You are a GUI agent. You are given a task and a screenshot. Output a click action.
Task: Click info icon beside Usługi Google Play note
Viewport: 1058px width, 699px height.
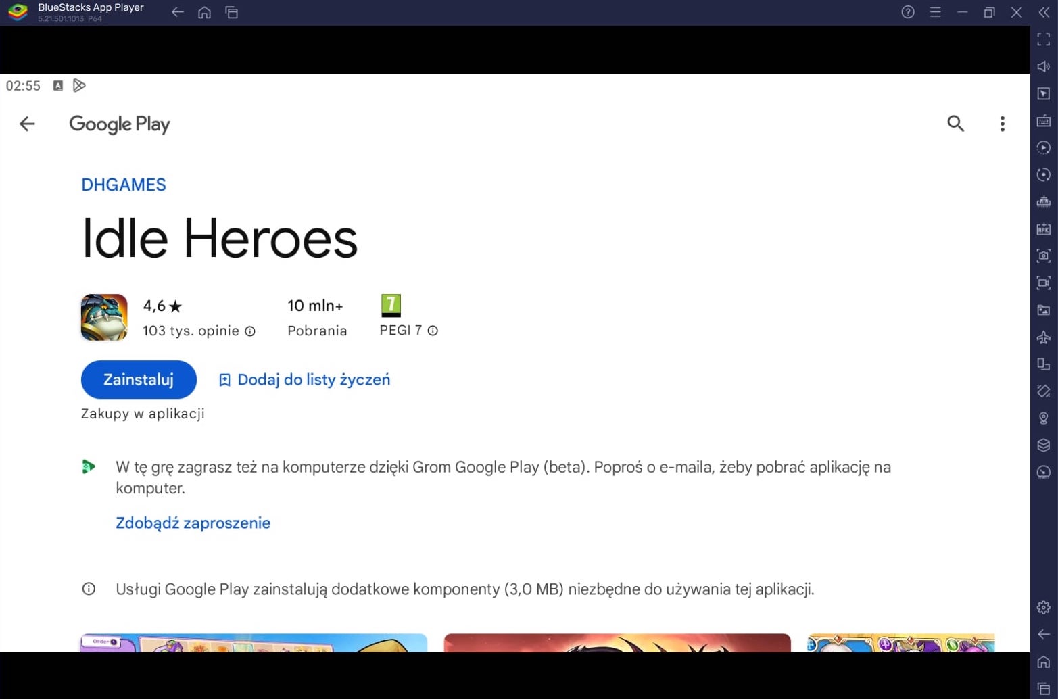click(89, 589)
